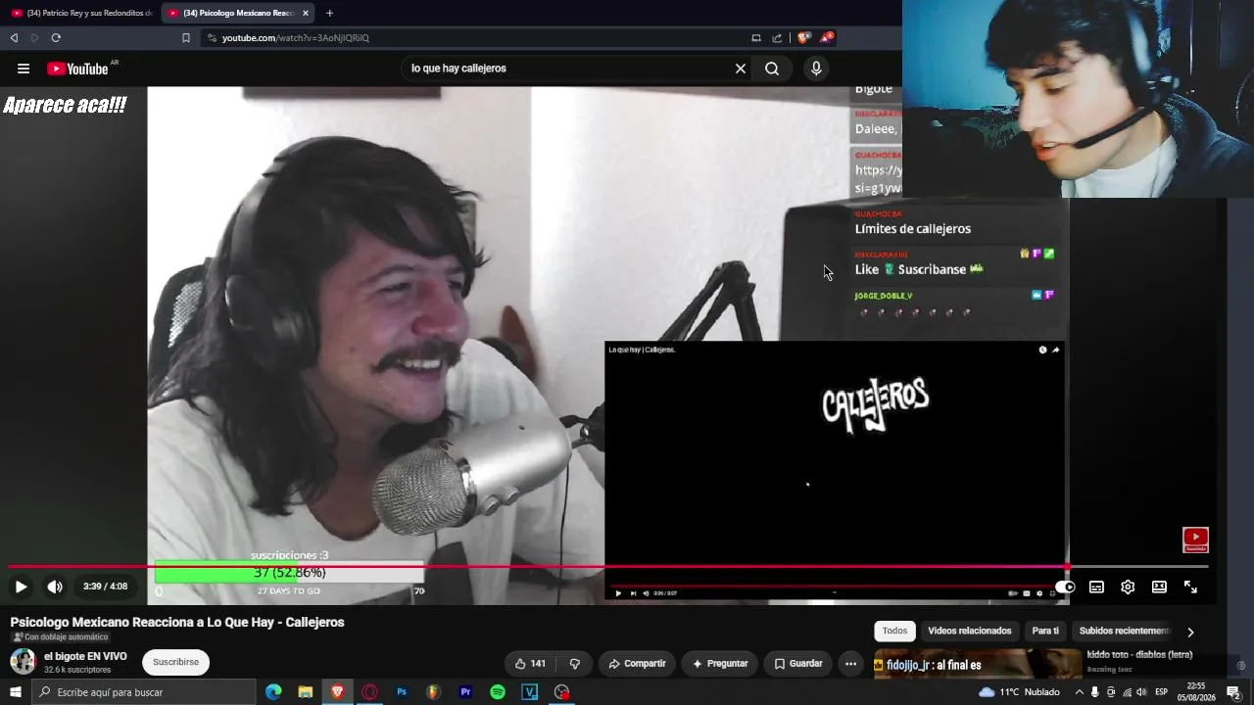Viewport: 1254px width, 705px height.
Task: Open more actions ellipsis menu
Action: click(850, 663)
